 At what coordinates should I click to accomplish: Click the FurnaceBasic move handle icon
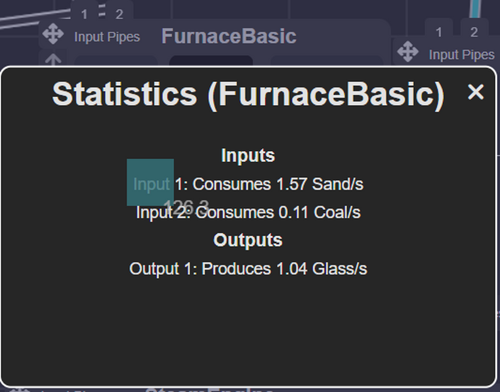tap(53, 34)
